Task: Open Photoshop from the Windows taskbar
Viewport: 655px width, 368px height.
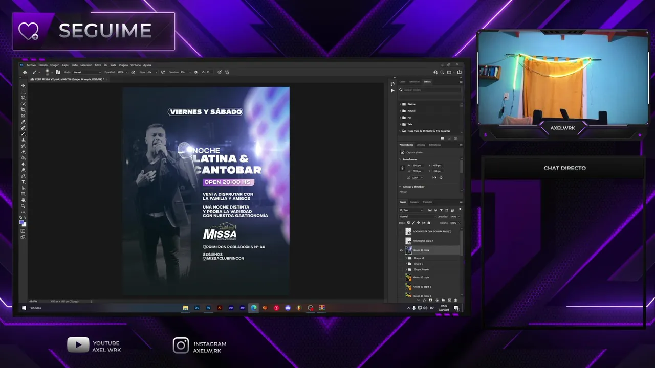Action: click(208, 308)
